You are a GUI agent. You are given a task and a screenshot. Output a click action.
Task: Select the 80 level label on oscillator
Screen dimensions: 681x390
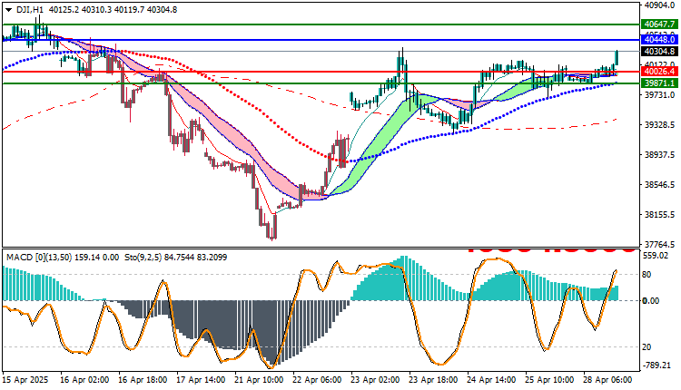646,275
